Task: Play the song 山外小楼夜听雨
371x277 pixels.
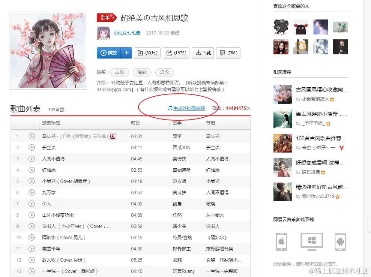Action: pos(32,215)
